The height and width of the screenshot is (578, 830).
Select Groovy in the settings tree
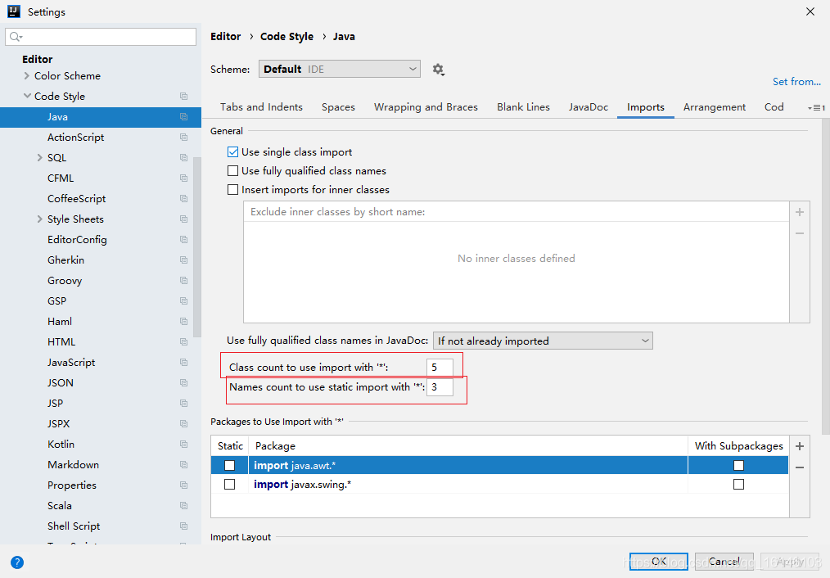[x=65, y=281]
